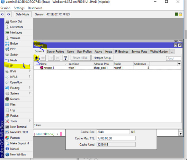
Task: Switch to the Hosts tab
Action: (108, 52)
